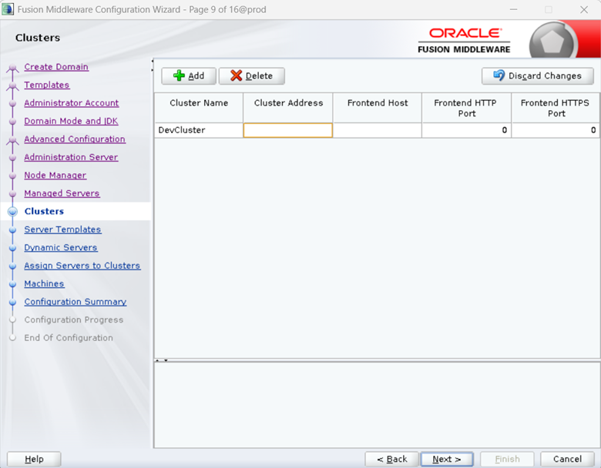Go to the Machines step
Viewport: 601px width, 468px height.
[44, 283]
